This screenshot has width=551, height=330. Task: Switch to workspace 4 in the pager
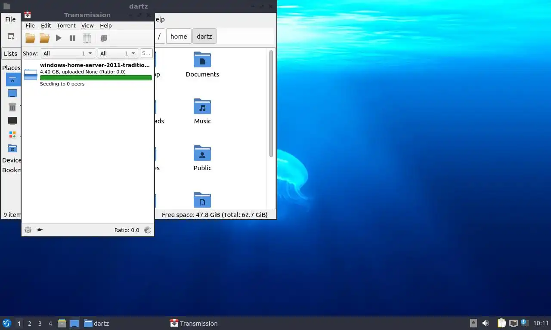[x=50, y=324]
